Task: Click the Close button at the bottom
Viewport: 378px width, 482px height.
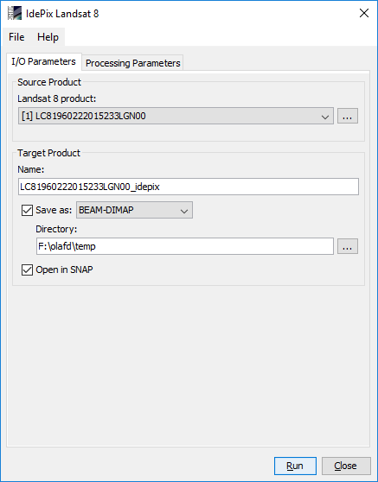Action: (346, 466)
